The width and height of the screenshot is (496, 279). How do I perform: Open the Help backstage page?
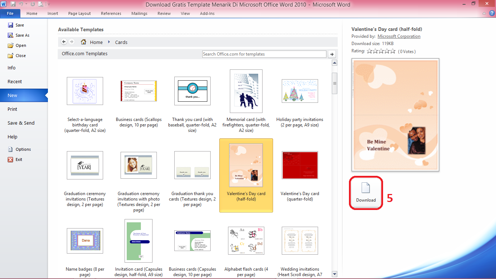click(x=24, y=137)
